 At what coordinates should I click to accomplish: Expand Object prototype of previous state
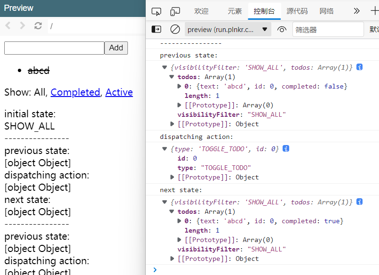pos(172,124)
